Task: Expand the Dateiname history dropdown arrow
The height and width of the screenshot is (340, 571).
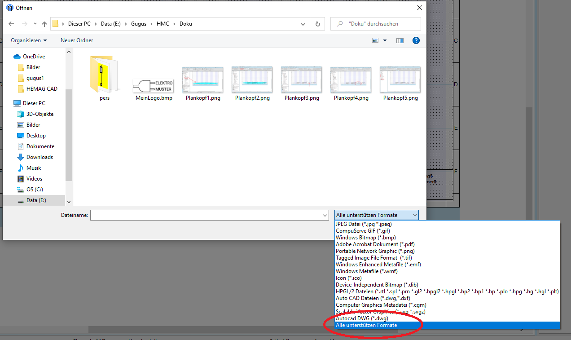Action: click(x=325, y=216)
